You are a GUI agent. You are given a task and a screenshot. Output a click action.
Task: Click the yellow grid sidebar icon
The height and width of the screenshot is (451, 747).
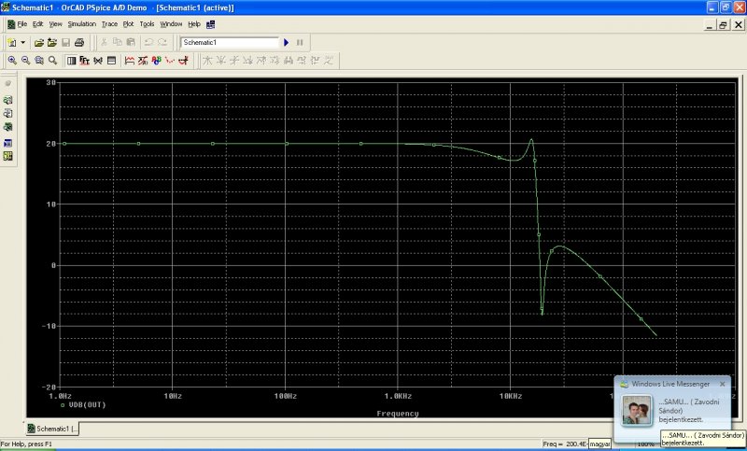click(x=7, y=156)
